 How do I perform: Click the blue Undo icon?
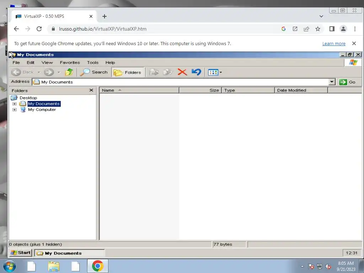(x=196, y=72)
